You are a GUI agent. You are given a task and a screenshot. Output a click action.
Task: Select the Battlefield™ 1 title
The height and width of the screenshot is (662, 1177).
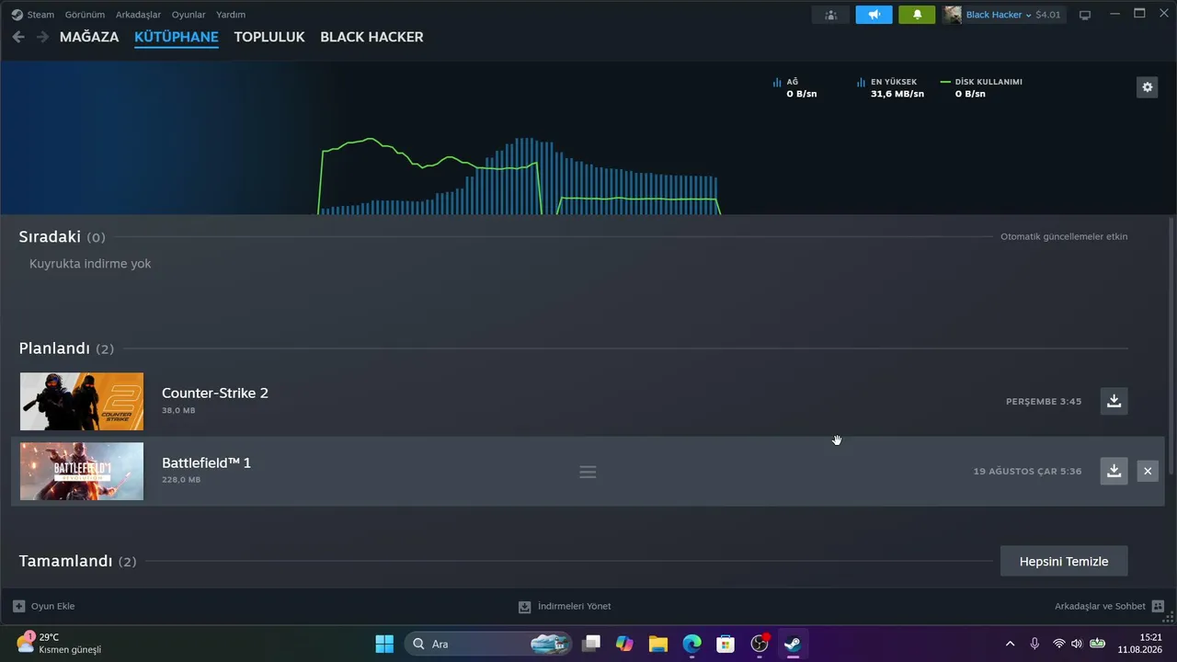pos(206,462)
